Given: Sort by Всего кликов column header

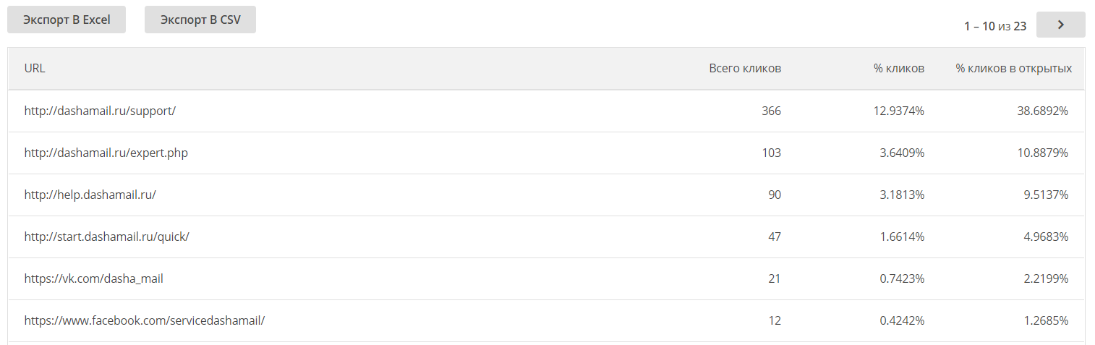Looking at the screenshot, I should (745, 68).
